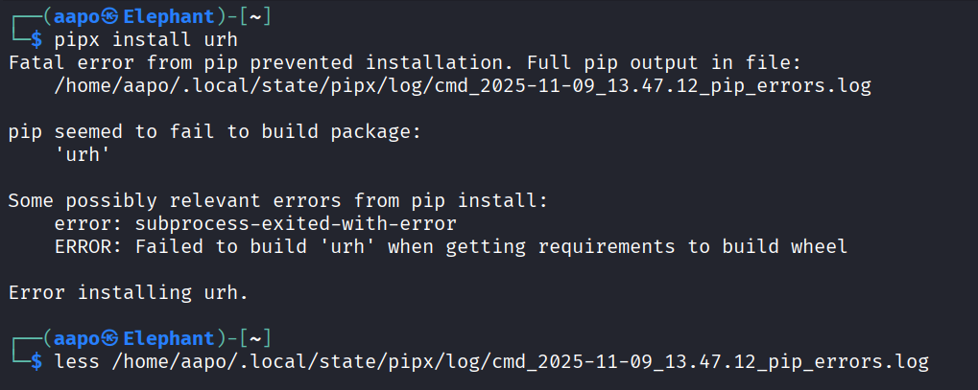Click the log file path in the less command
Screen dimensions: 978x390
tap(519, 362)
